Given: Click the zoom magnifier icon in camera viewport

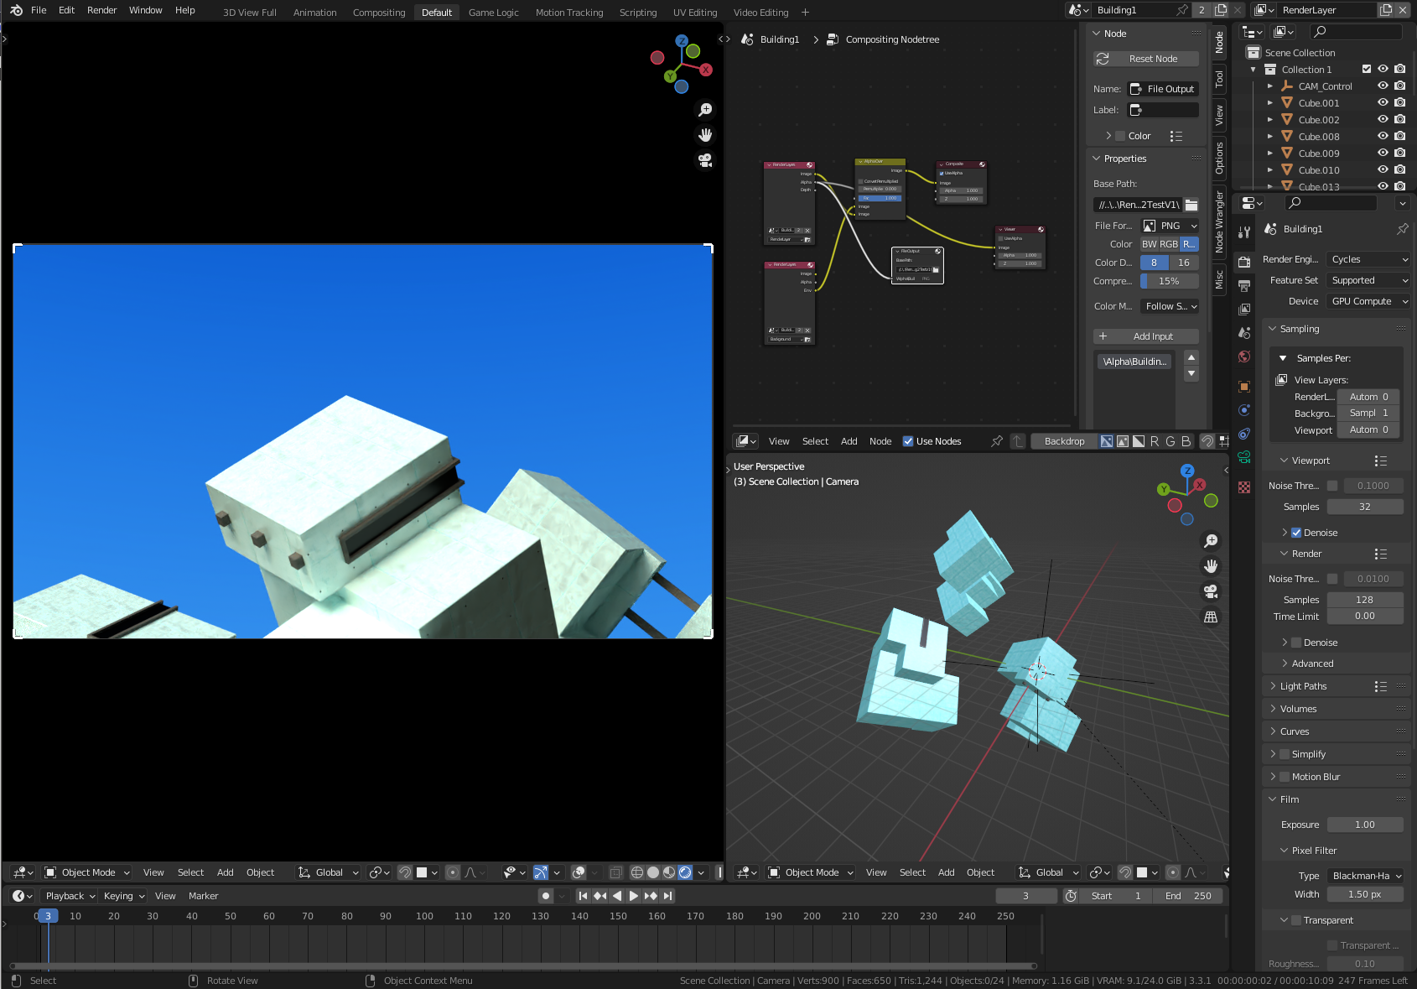Looking at the screenshot, I should (x=705, y=110).
